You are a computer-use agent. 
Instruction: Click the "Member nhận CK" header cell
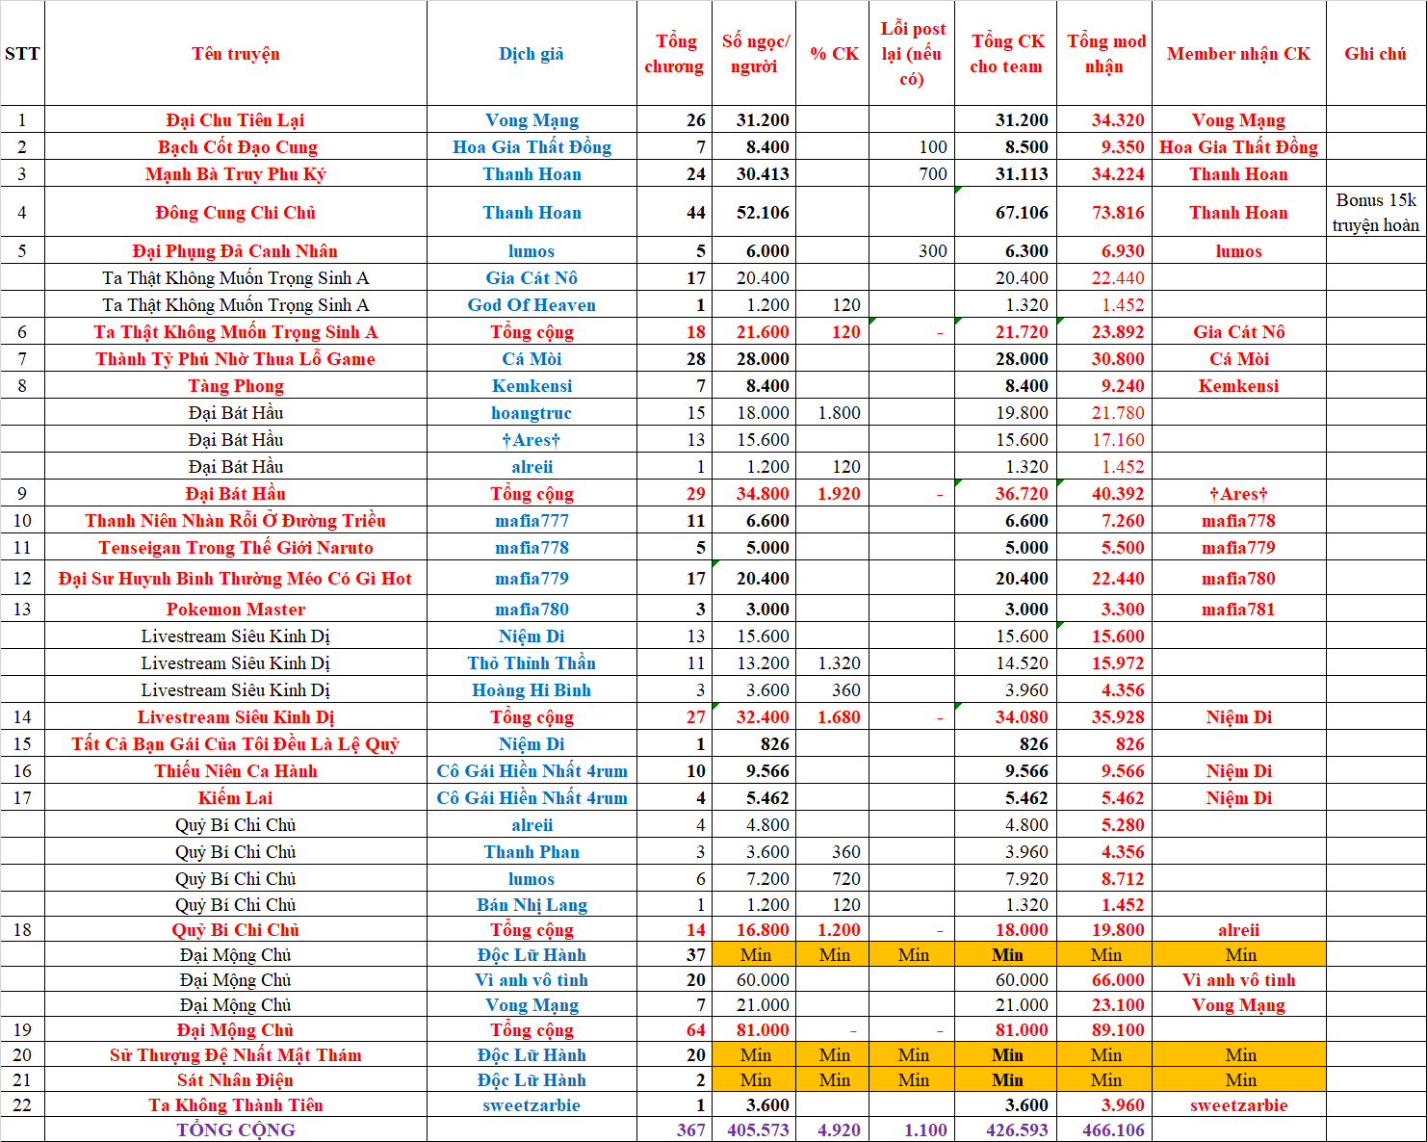1238,54
